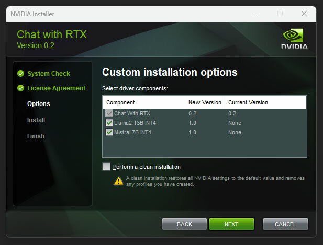Uncheck the Mistral 7B INT4 component
The height and width of the screenshot is (245, 323).
[x=109, y=132]
